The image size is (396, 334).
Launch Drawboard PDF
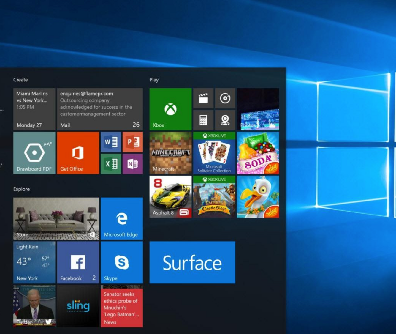coord(34,153)
